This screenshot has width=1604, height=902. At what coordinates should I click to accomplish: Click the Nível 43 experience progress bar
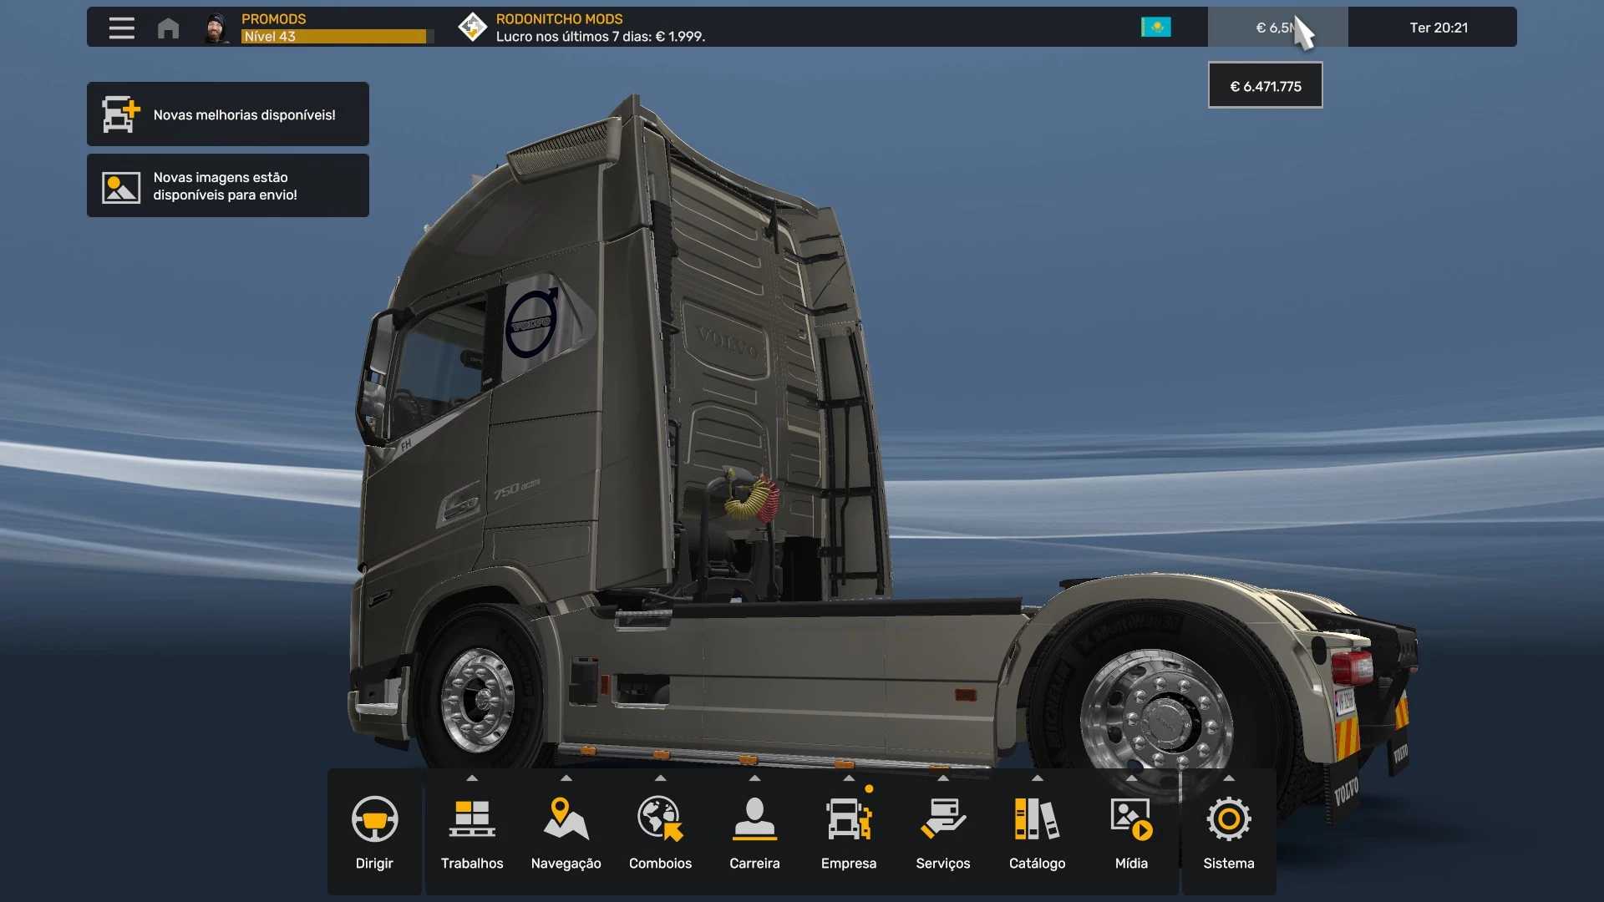pos(334,37)
